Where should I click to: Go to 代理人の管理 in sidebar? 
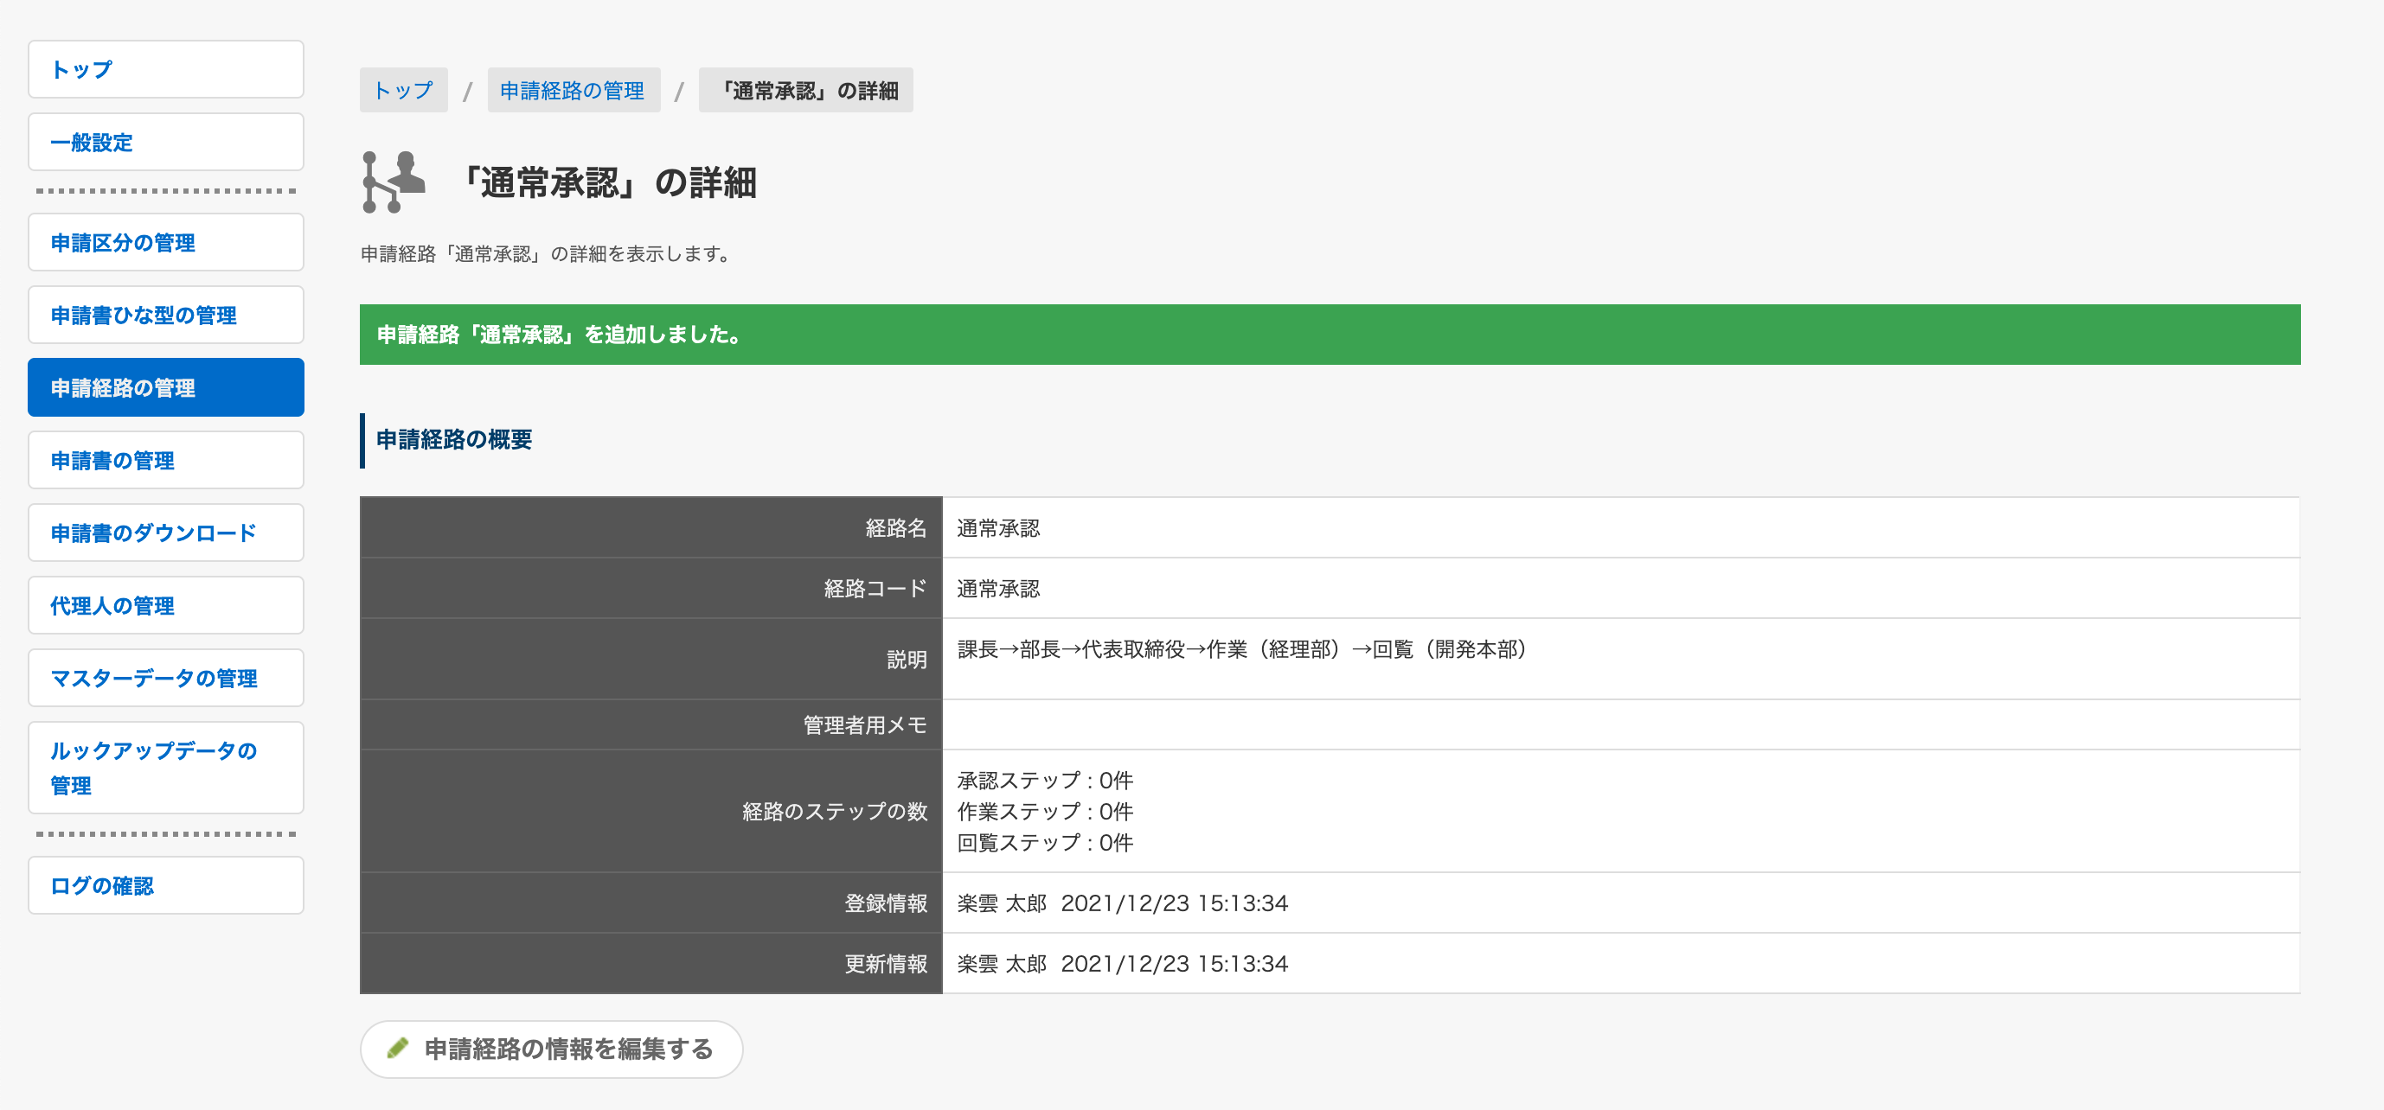click(166, 606)
